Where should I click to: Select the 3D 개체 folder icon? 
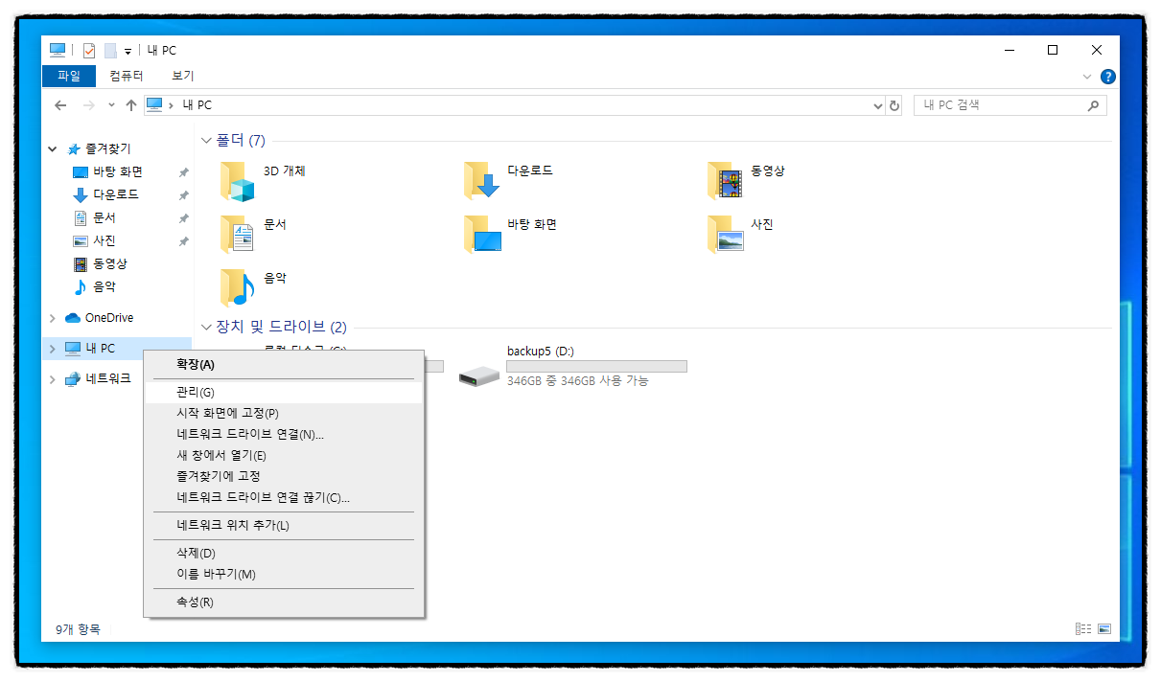238,181
